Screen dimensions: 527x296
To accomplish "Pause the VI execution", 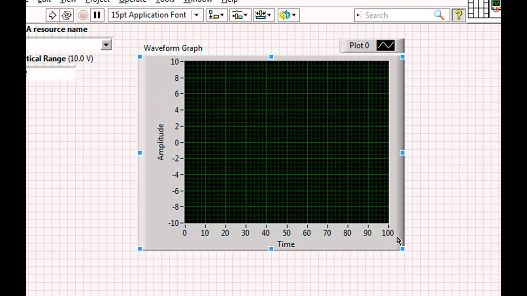I will pyautogui.click(x=97, y=15).
